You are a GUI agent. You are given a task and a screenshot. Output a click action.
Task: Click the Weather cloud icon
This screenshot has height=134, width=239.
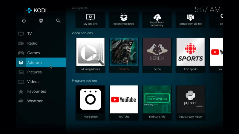click(21, 101)
